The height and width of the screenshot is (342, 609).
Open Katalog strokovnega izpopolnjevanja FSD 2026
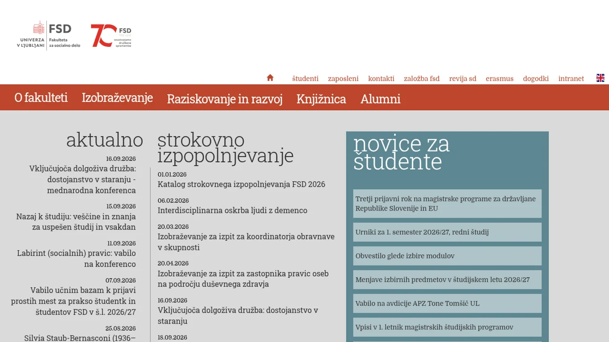point(241,184)
